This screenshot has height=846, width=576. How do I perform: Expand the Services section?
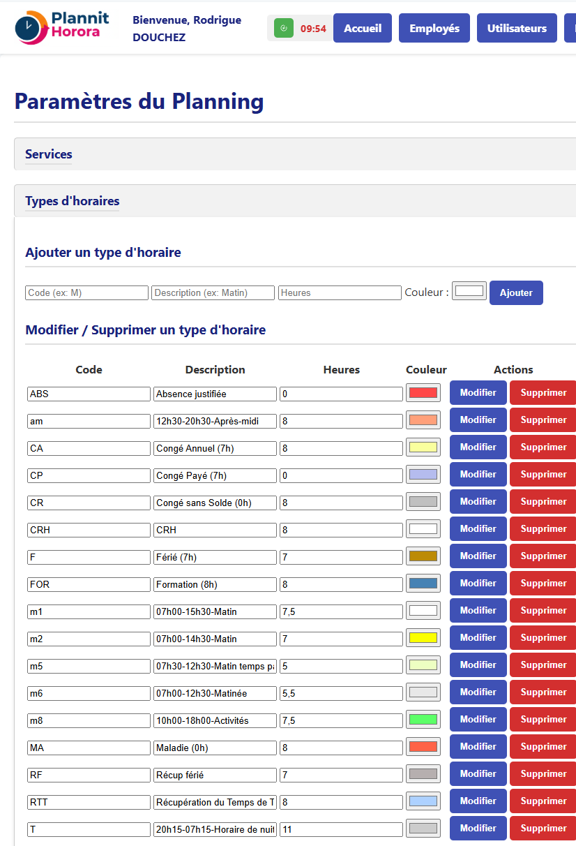[x=49, y=154]
